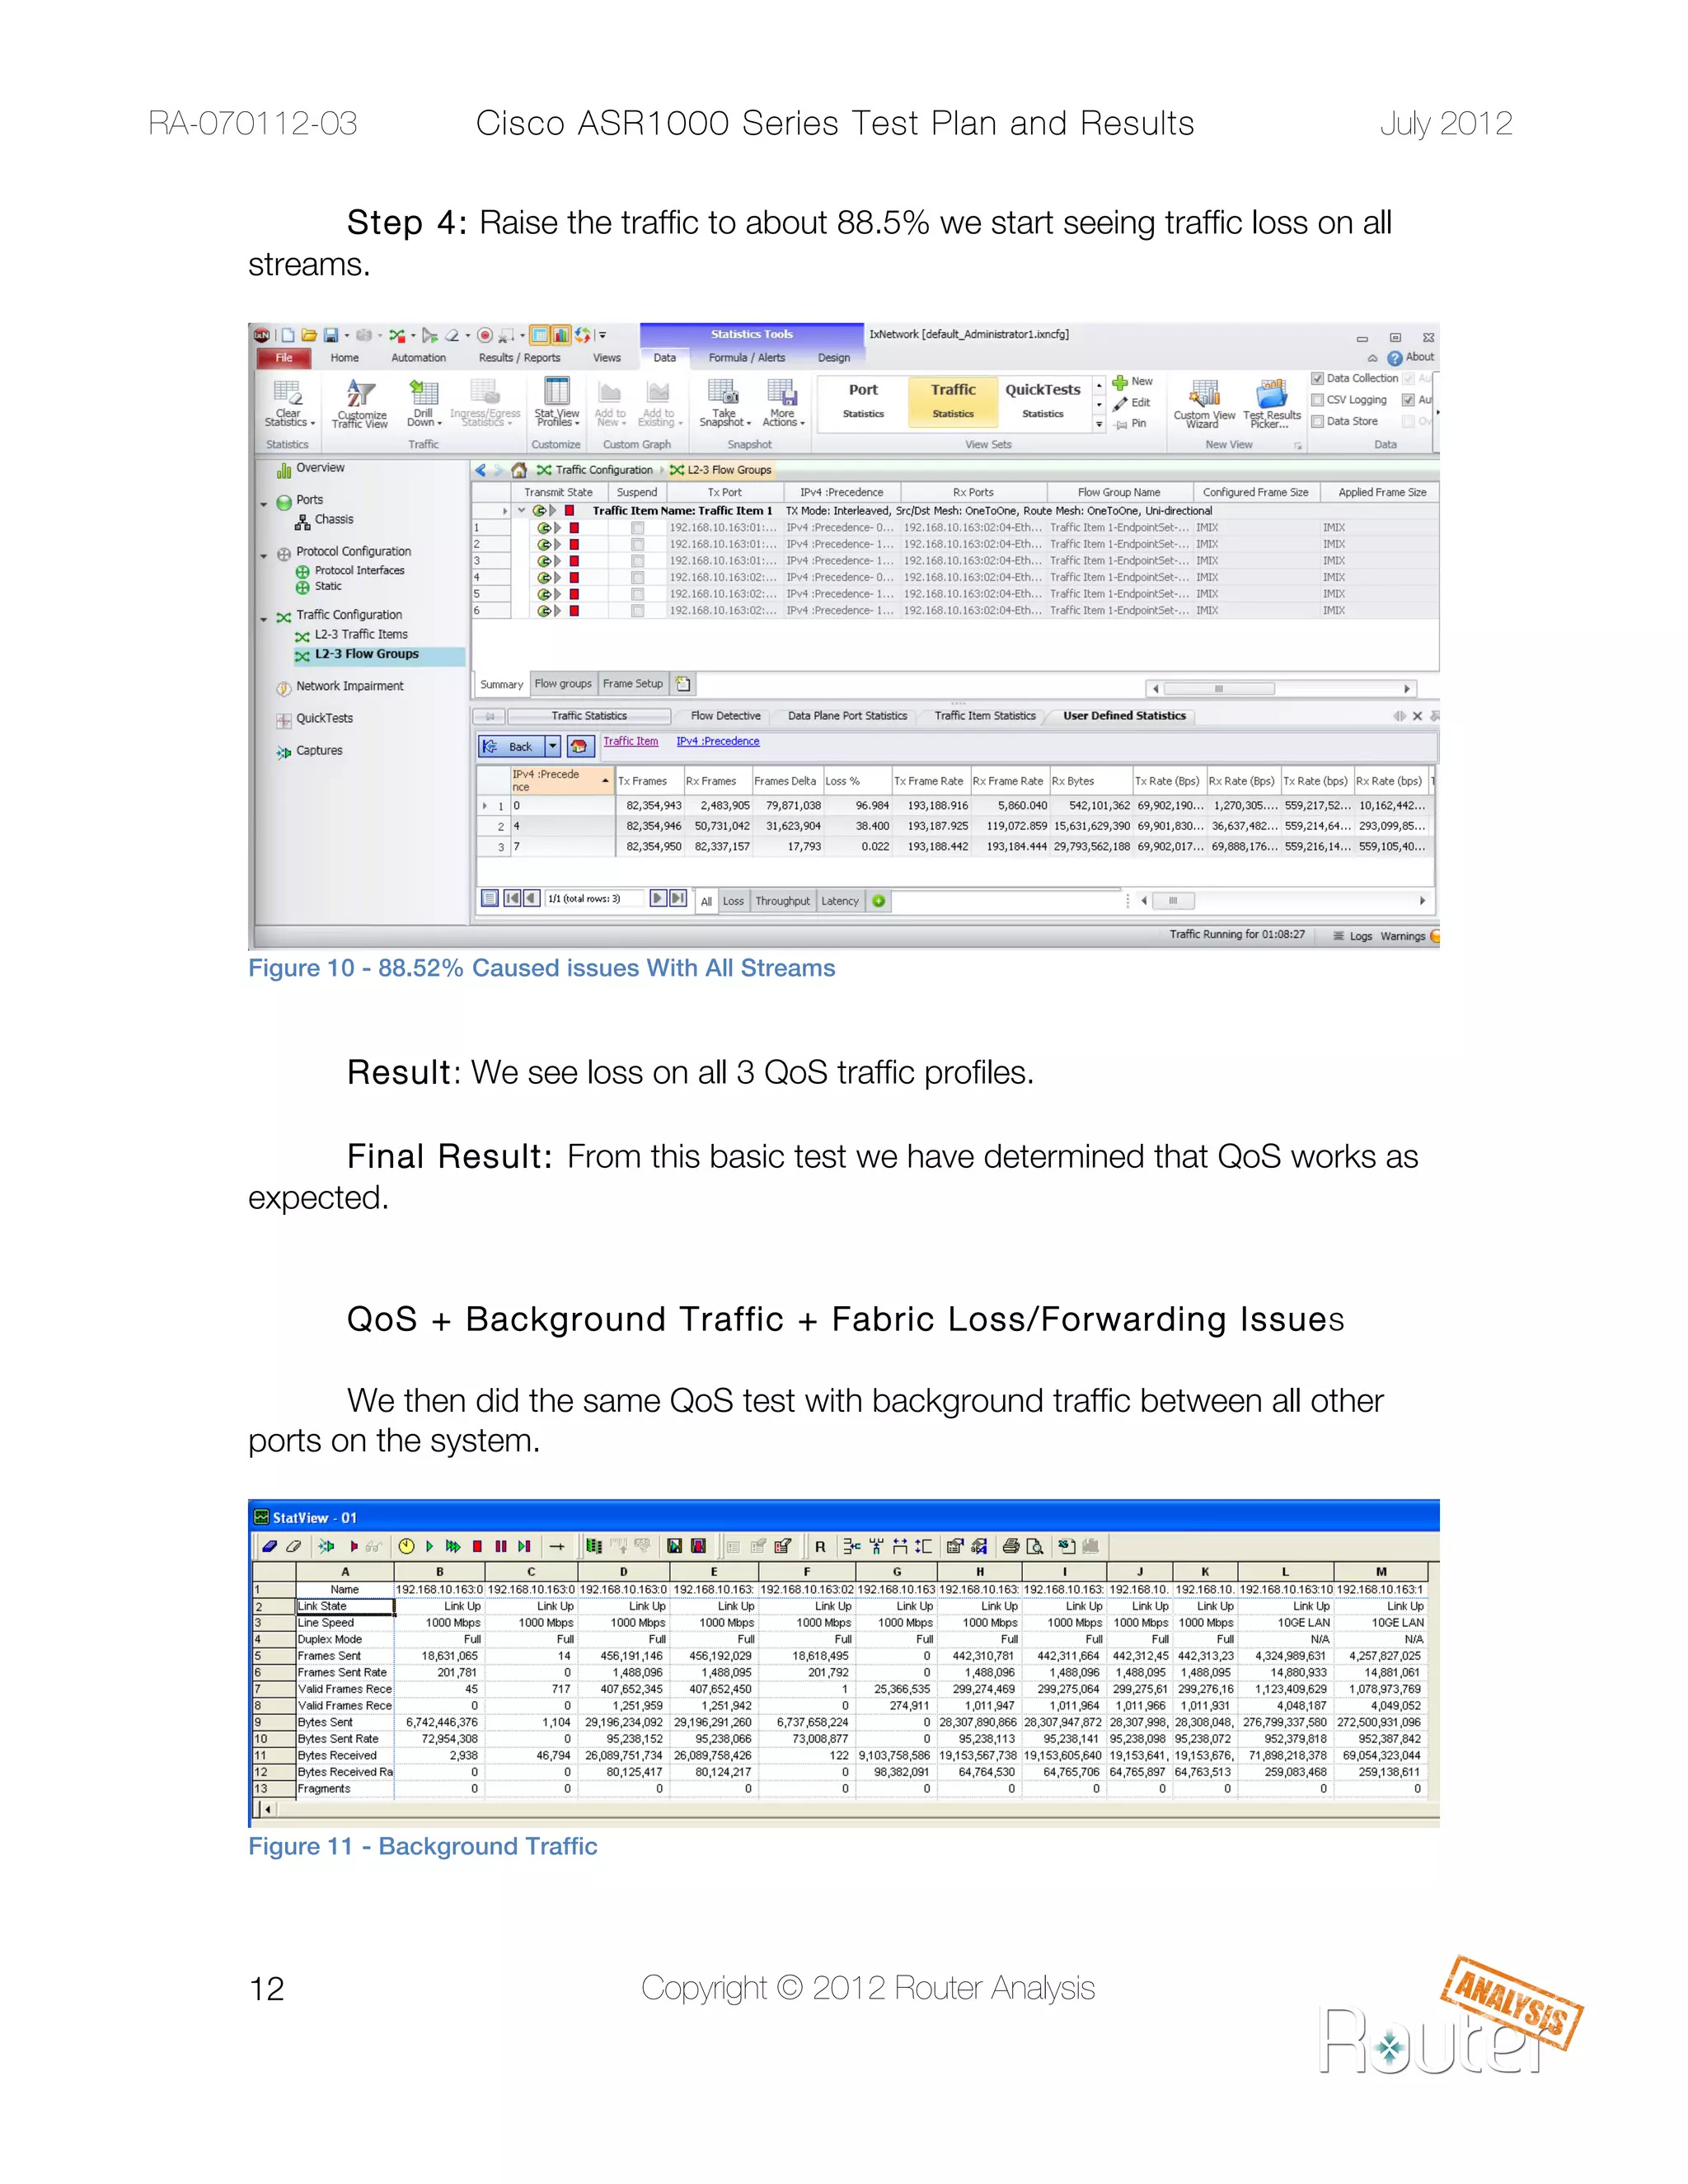Open Customize Traffic View tool

(x=361, y=403)
